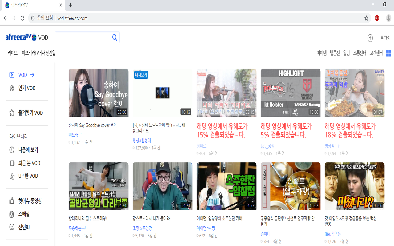The image size is (394, 246).
Task: Click the title 에이먼, 임창정의 소주한잔 커버
Action: 219,219
